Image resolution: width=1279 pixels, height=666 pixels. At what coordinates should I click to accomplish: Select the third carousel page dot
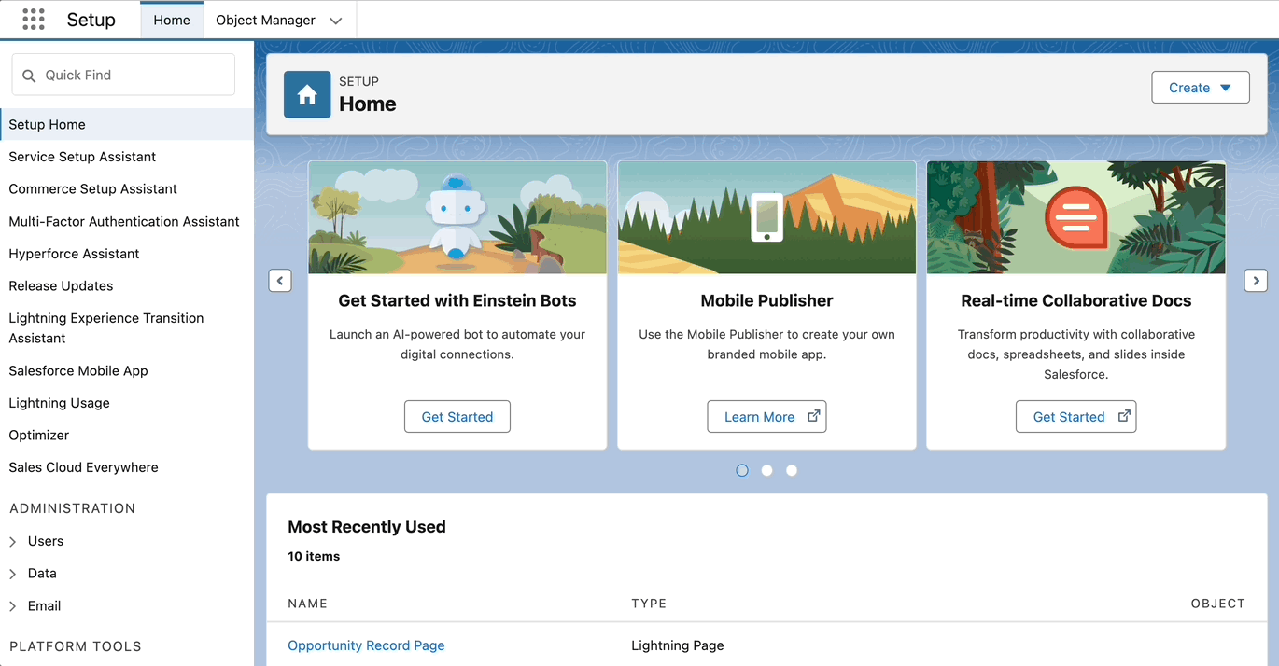(792, 470)
